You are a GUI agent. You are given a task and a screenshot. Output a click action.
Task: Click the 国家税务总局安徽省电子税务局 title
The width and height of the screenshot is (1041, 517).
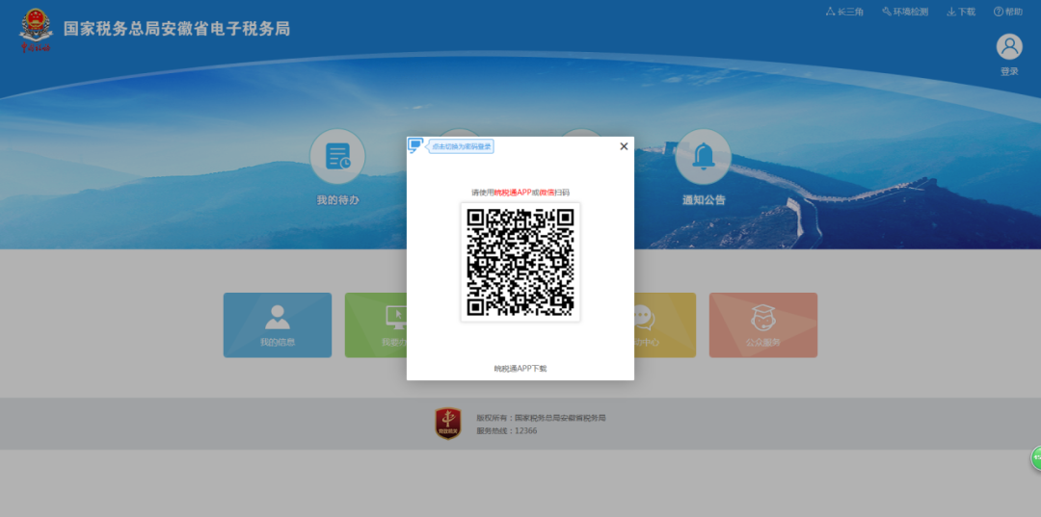tap(176, 29)
